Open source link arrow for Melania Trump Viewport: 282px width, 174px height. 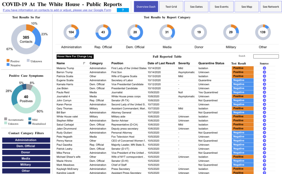[264, 68]
